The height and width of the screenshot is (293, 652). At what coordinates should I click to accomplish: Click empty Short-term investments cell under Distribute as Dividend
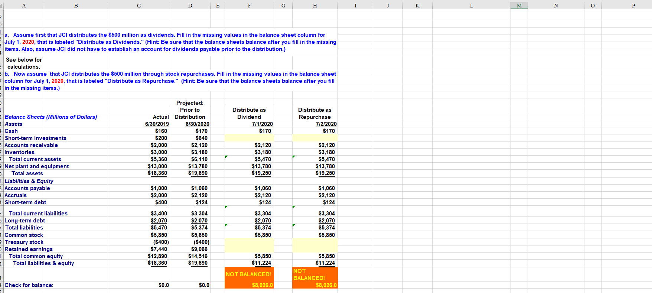(249, 138)
